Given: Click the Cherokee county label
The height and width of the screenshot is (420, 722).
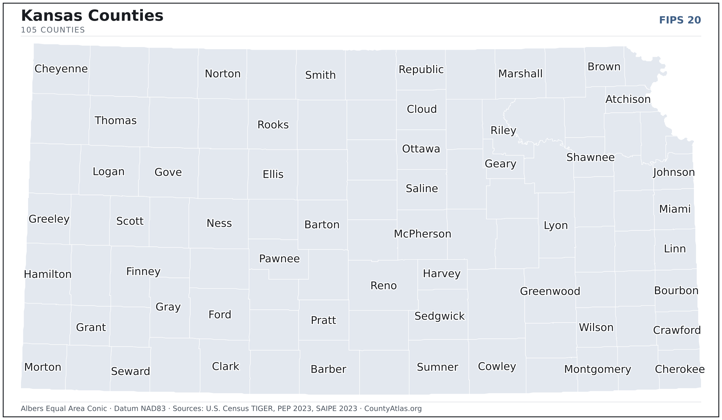Looking at the screenshot, I should (x=679, y=369).
